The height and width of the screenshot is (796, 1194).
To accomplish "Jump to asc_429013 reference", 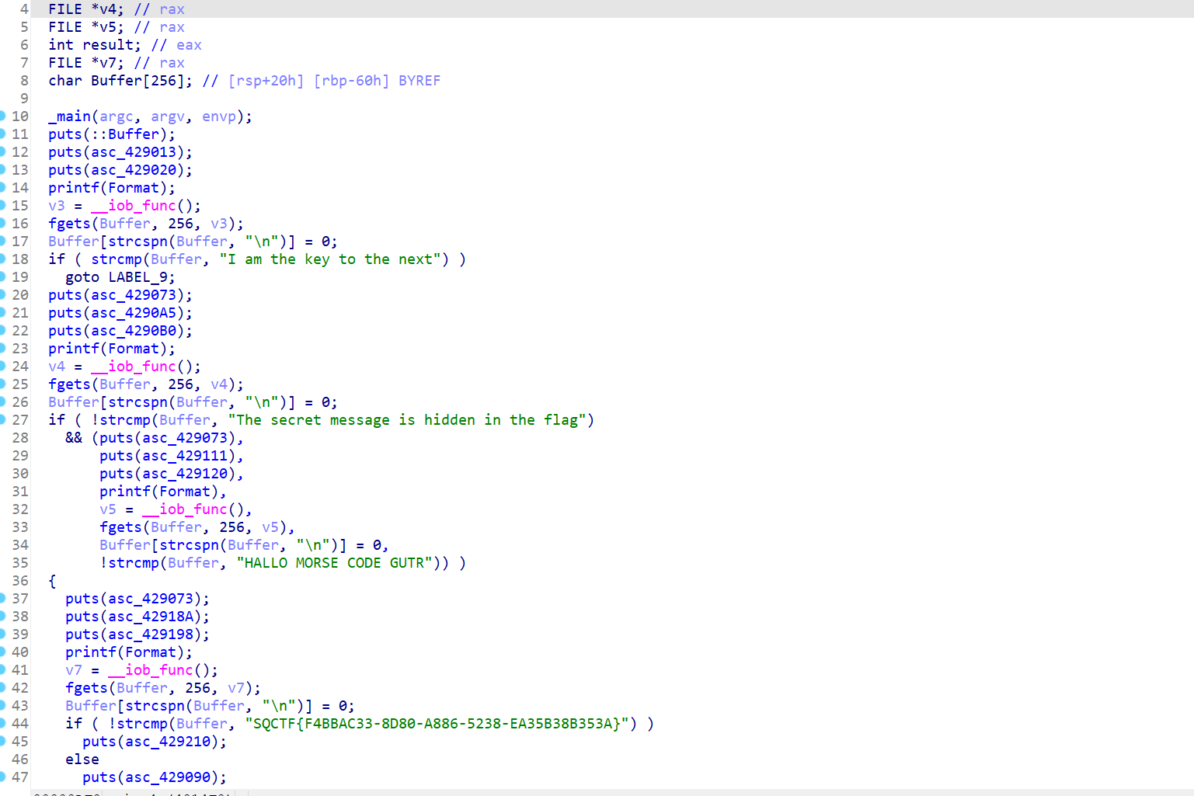I will (x=134, y=152).
